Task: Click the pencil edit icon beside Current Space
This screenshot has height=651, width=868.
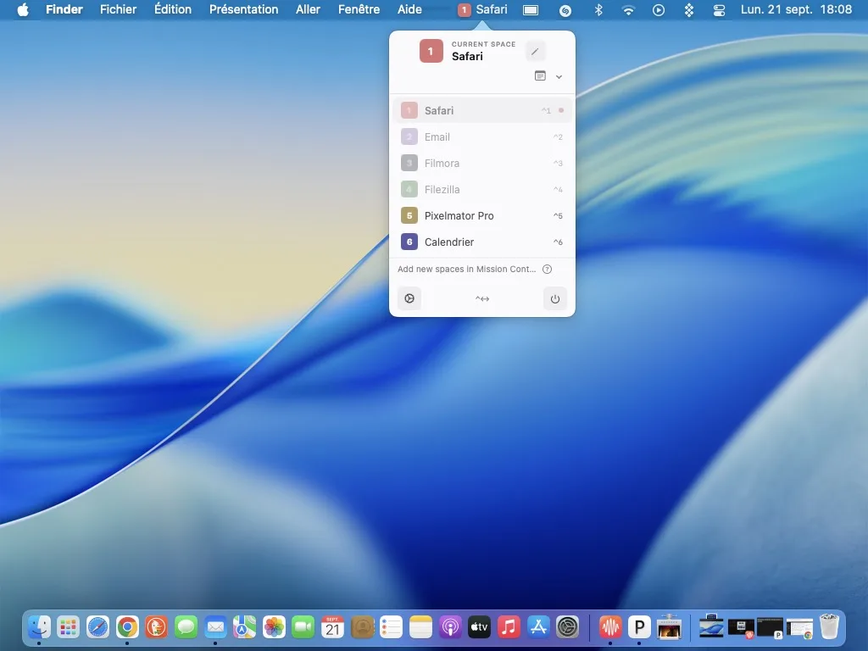Action: pos(535,52)
